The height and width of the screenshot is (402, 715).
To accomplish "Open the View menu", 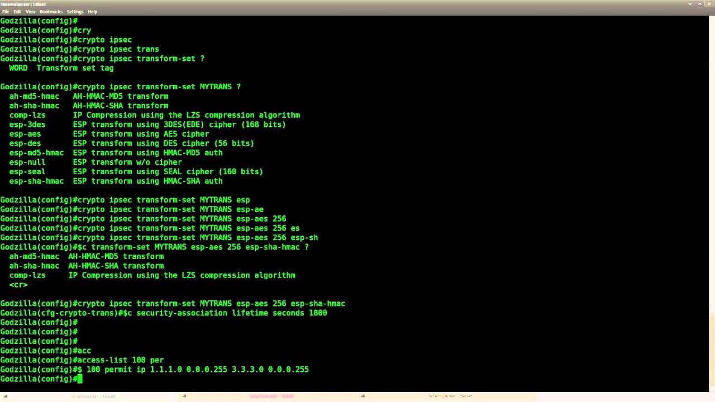I will click(30, 12).
